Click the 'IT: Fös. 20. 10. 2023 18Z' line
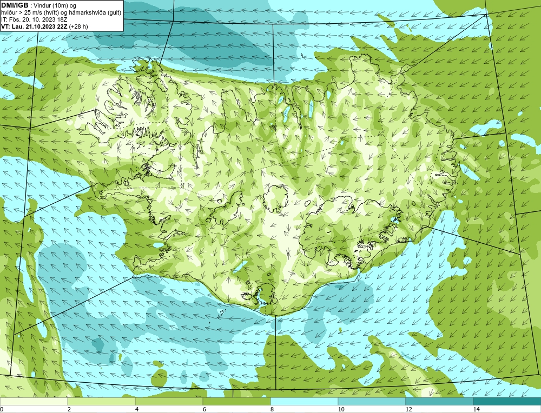Image resolution: width=541 pixels, height=413 pixels. [35, 19]
